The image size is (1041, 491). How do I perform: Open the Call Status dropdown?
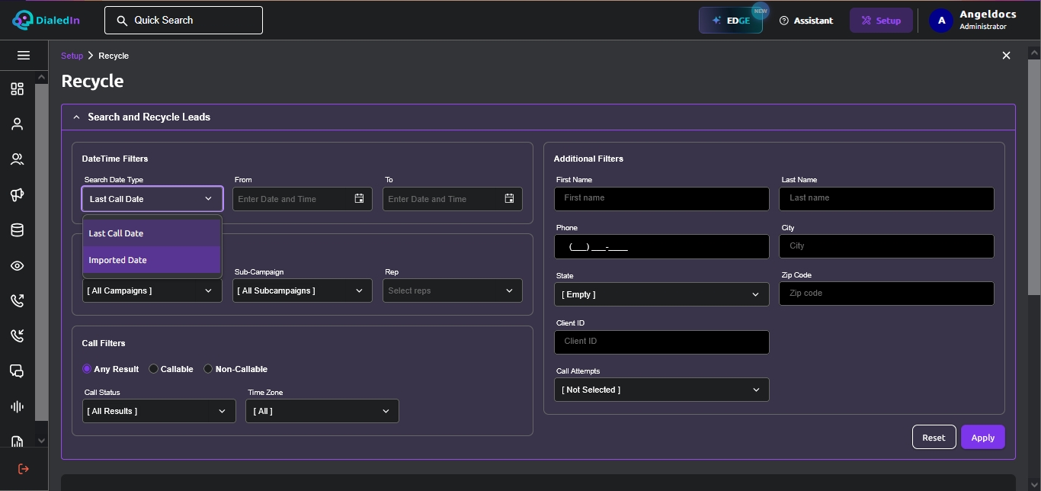click(159, 411)
